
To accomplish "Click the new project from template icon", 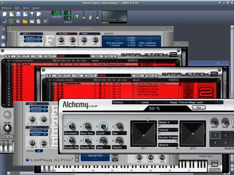I will coord(11,14).
